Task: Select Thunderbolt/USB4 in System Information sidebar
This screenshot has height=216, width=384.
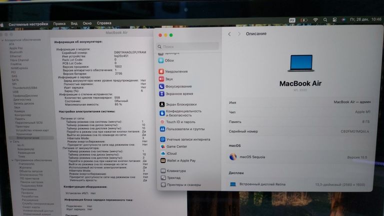Action: click(24, 87)
